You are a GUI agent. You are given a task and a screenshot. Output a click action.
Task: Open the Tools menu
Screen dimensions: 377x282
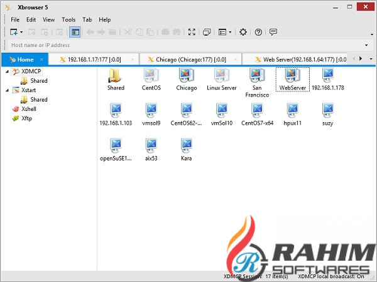[68, 19]
